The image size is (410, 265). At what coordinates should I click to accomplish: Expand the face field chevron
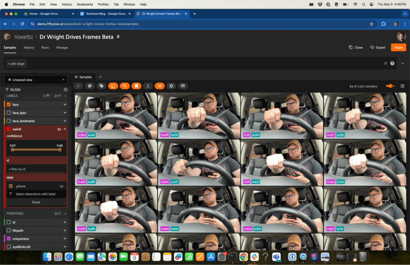click(65, 104)
